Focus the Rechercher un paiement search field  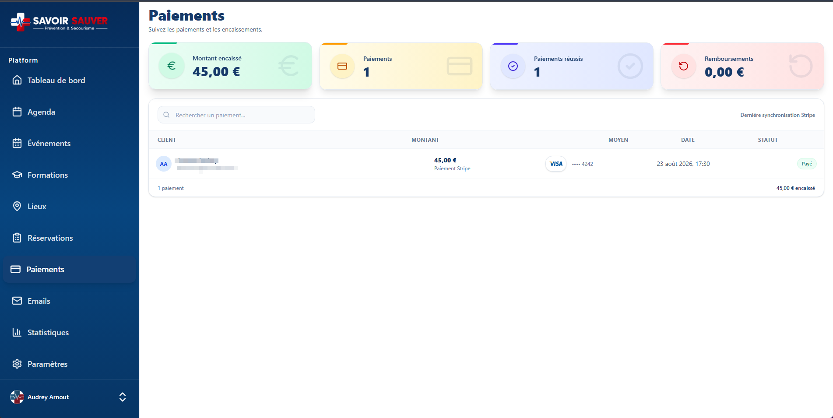coord(236,115)
